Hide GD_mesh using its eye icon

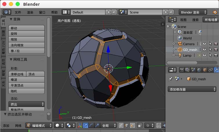205,49
